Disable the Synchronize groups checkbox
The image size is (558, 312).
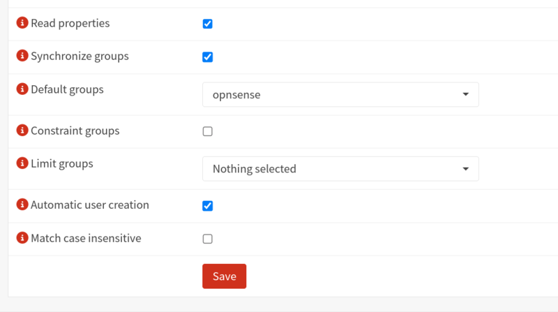pos(207,57)
